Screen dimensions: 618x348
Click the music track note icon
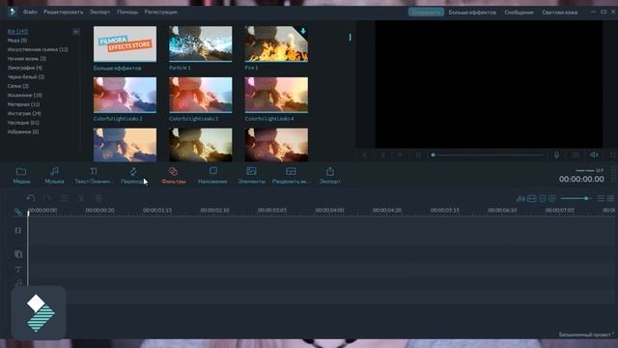tap(18, 282)
